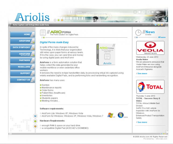Click the TOTAL logo image
The image size is (173, 144).
point(150,87)
